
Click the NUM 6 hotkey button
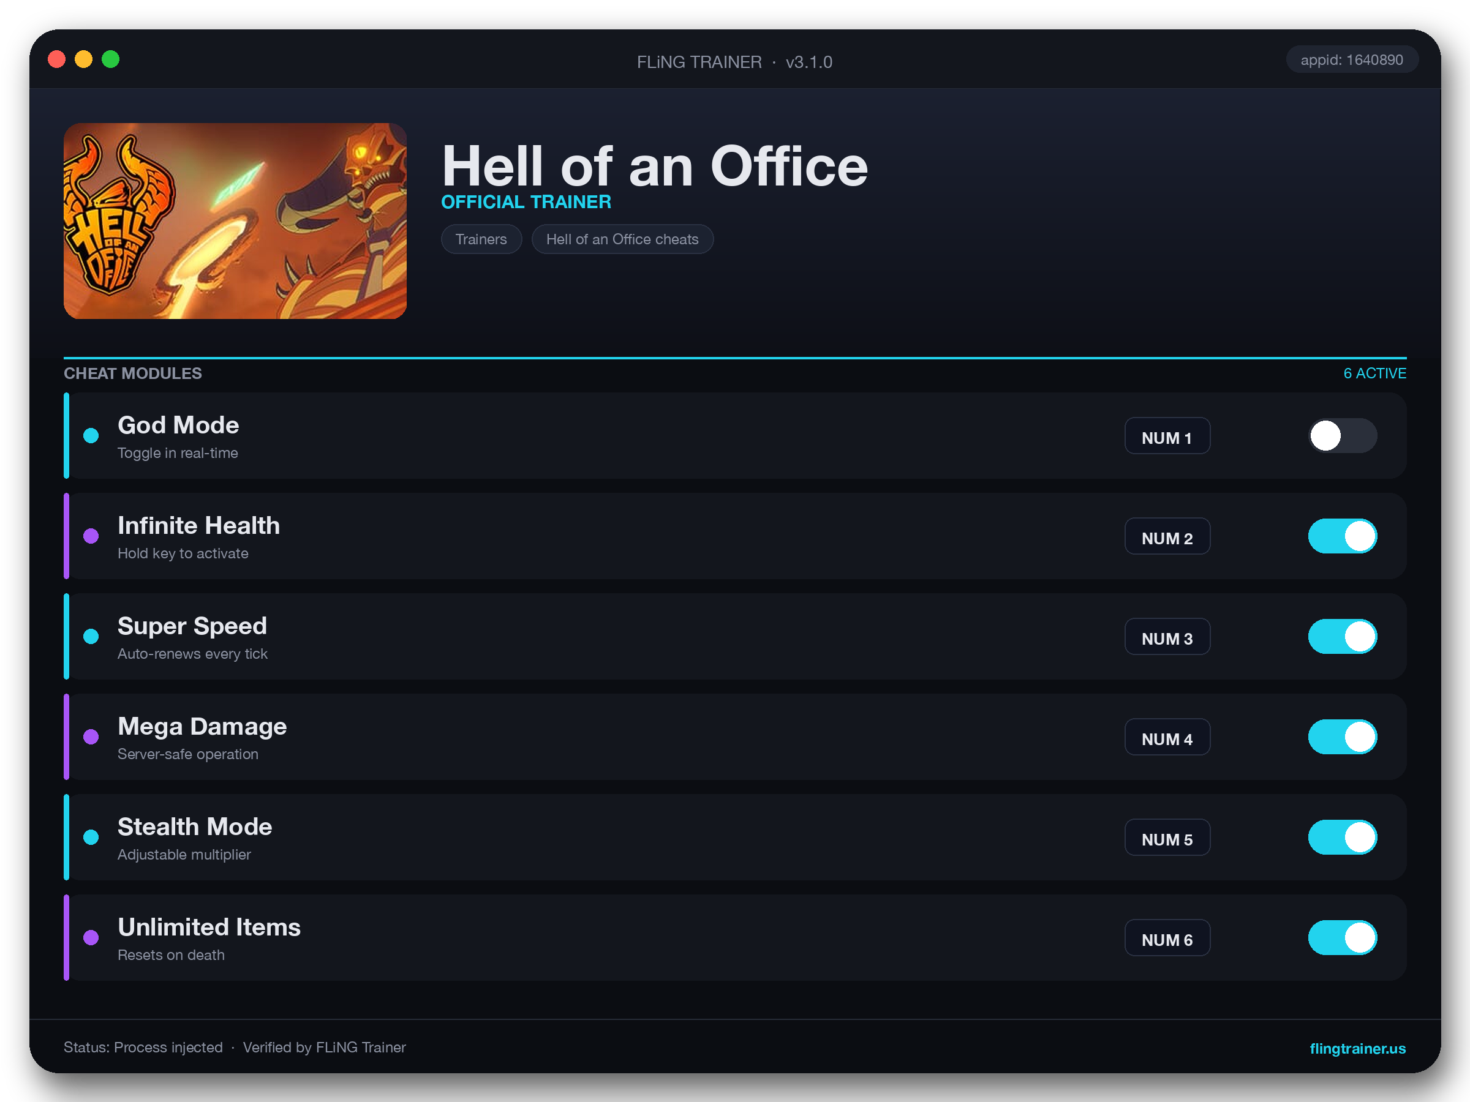[1167, 938]
